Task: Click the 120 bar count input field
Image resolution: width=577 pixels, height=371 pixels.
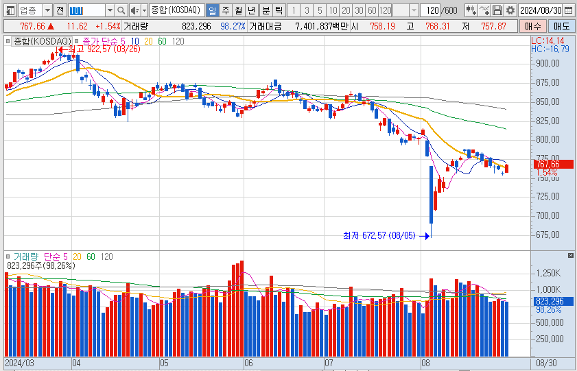Action: [x=429, y=10]
